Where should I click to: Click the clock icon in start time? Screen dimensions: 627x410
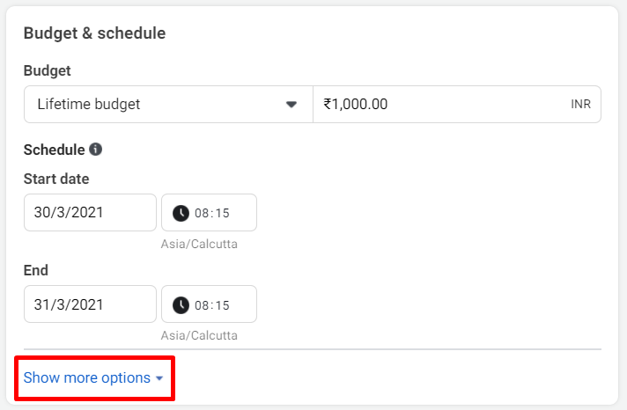(x=181, y=213)
